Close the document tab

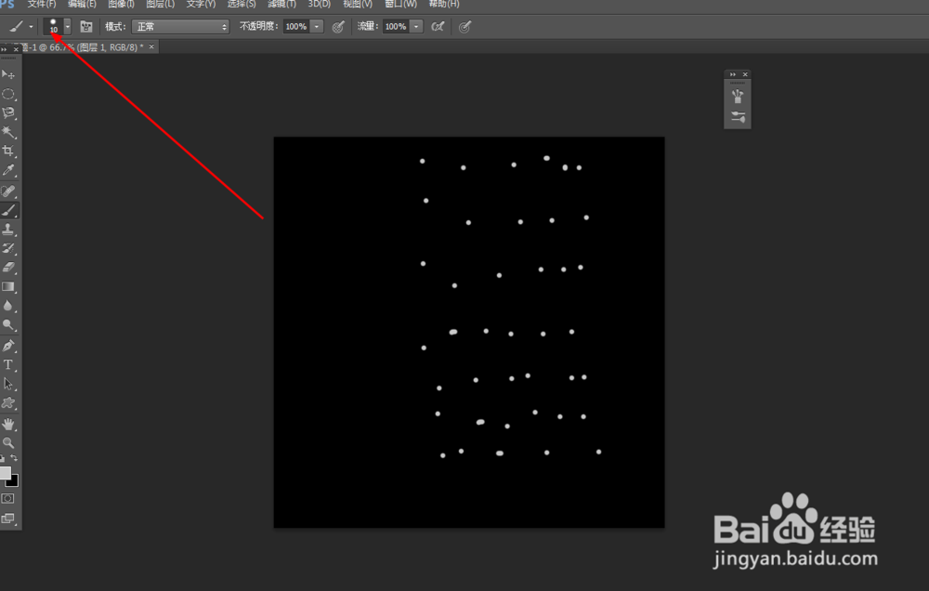click(x=151, y=46)
